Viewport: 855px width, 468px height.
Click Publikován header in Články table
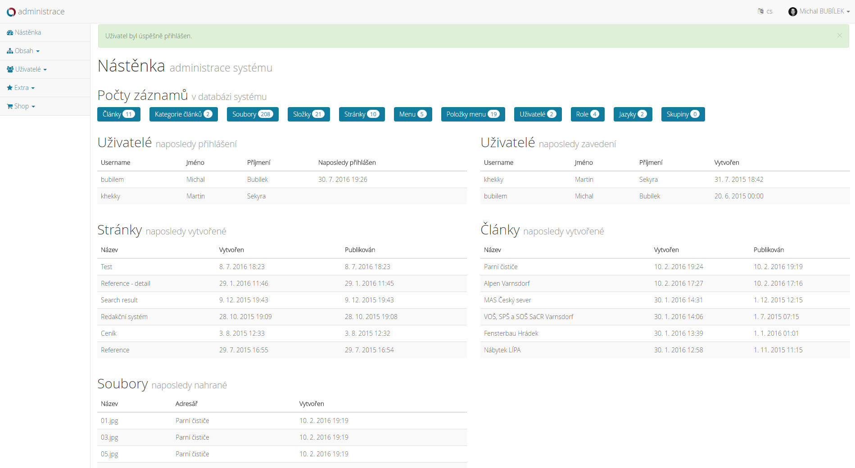[769, 250]
